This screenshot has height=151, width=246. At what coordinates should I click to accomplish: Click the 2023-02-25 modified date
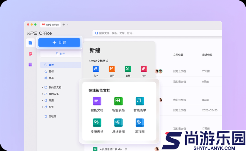point(210,110)
